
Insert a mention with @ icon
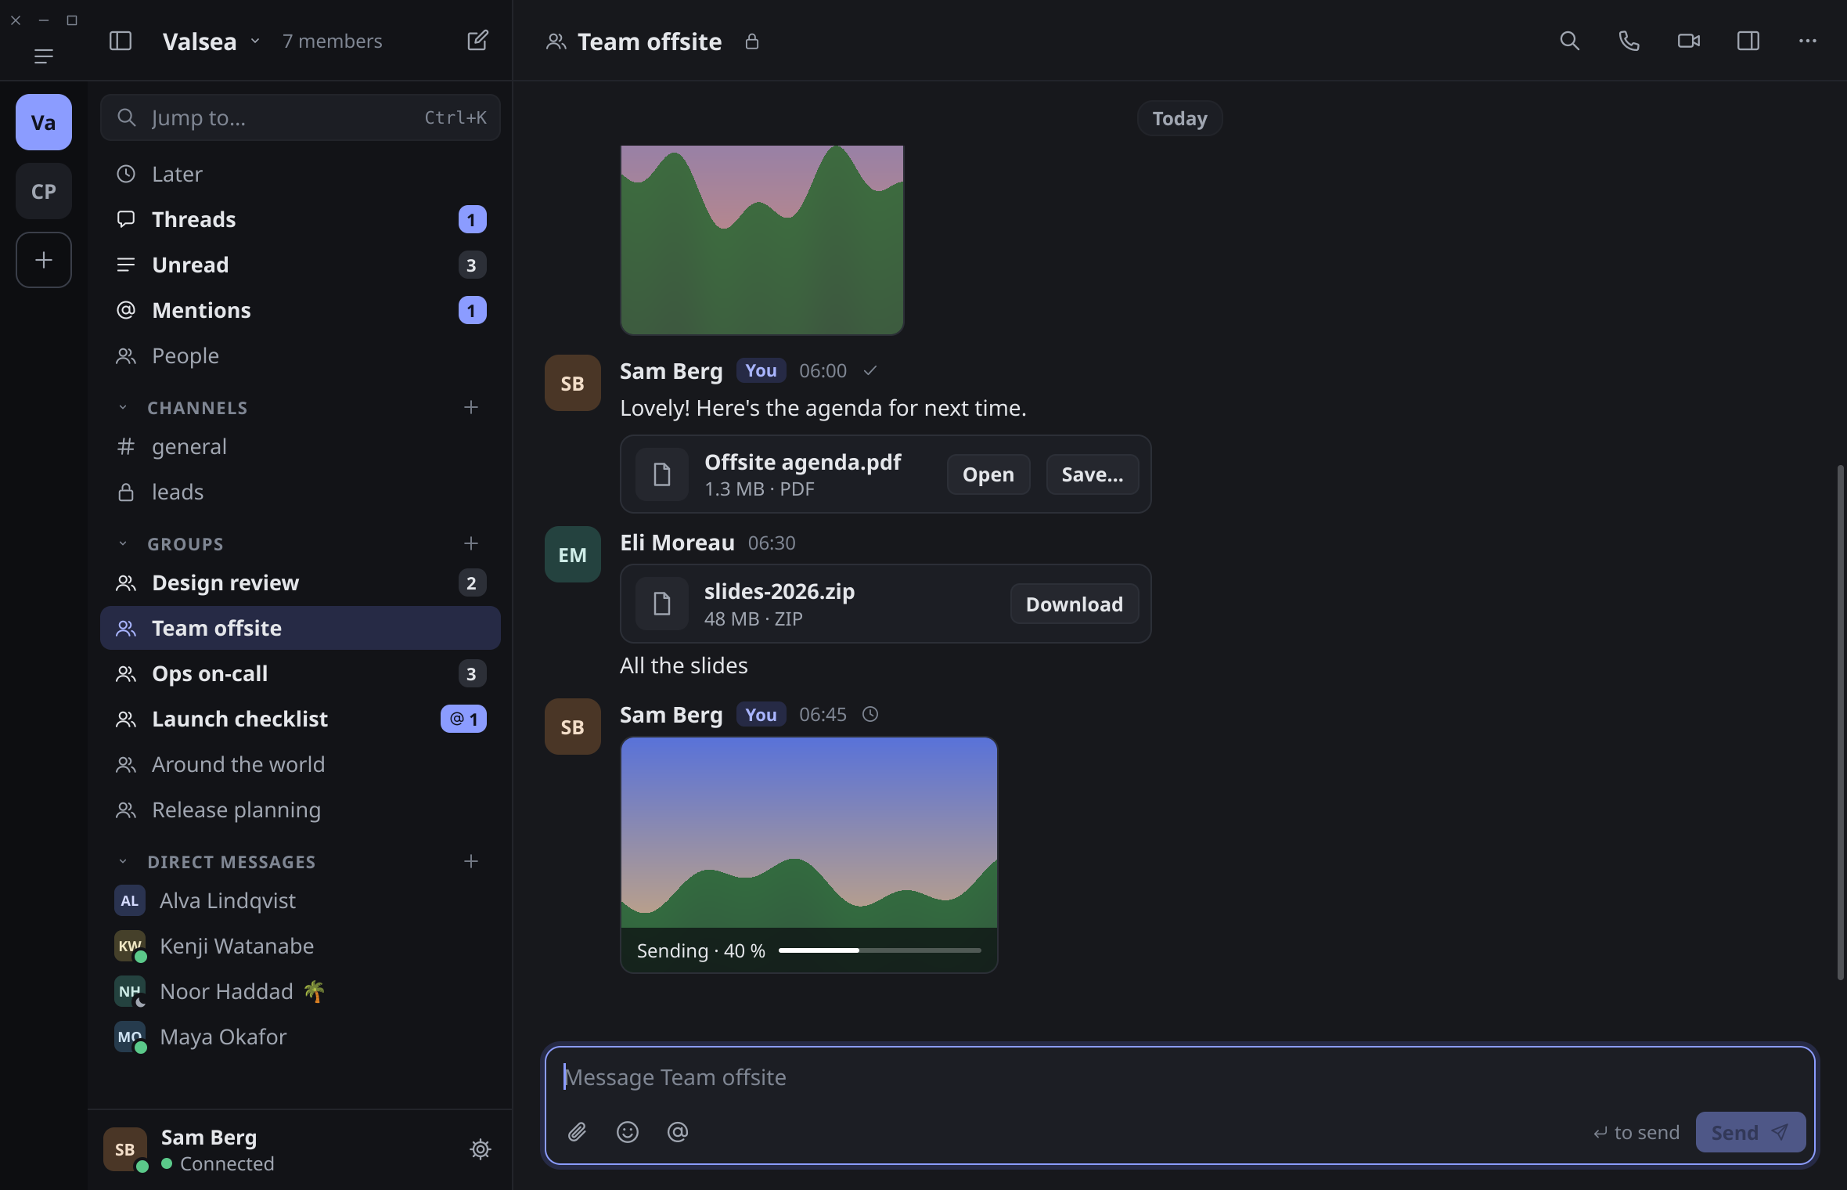pyautogui.click(x=678, y=1131)
